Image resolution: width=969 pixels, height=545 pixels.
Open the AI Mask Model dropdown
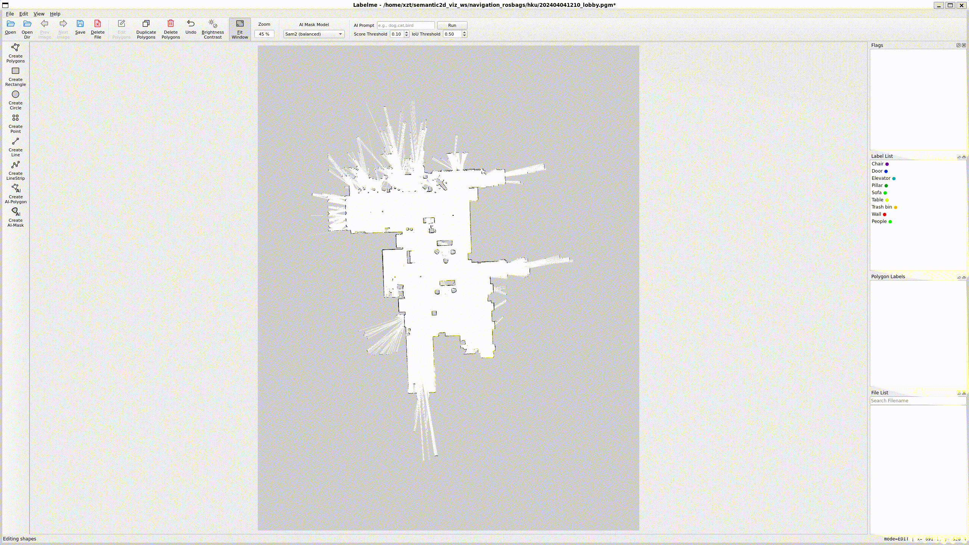[314, 34]
